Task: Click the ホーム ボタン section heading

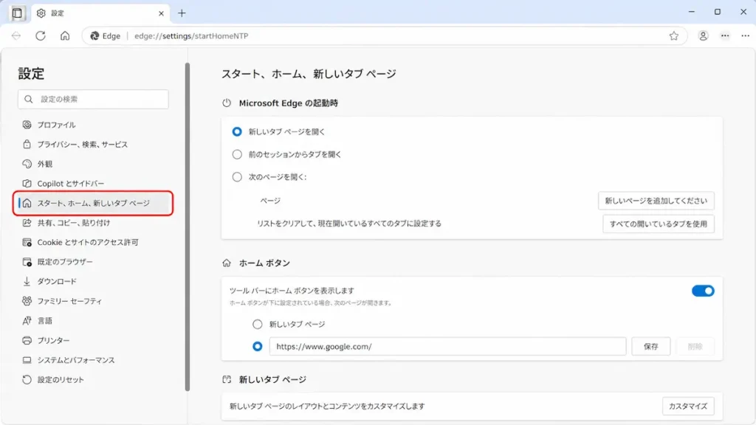Action: (265, 263)
